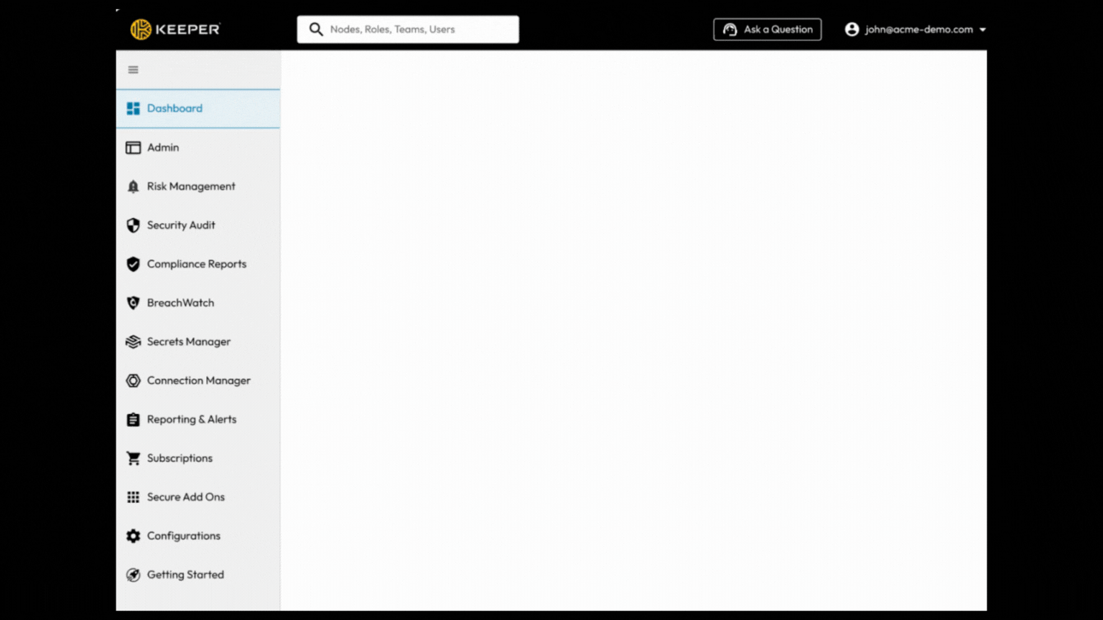Screen dimensions: 1103x620
Task: Expand the john@acme-demo.com account dropdown
Action: click(982, 29)
